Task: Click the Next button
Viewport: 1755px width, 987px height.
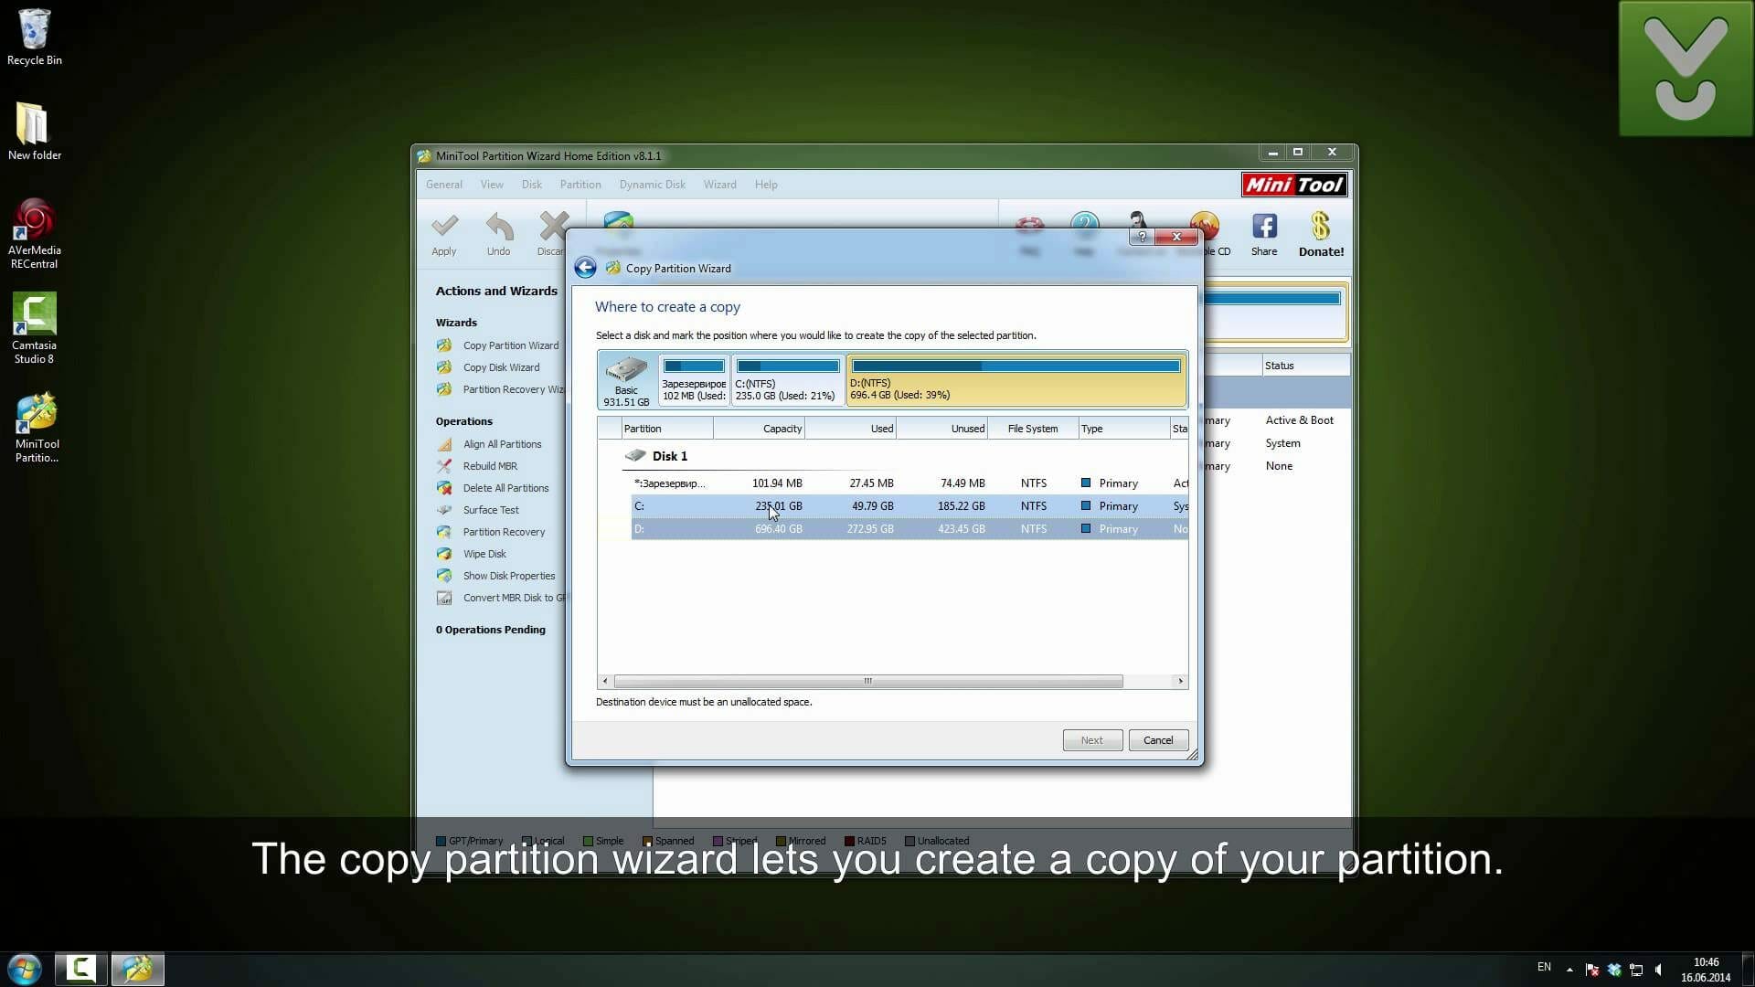Action: click(1091, 740)
